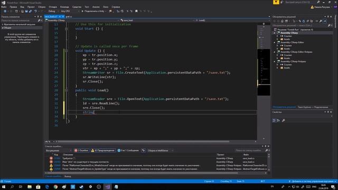Open Chrome from the taskbar

(x=55, y=187)
